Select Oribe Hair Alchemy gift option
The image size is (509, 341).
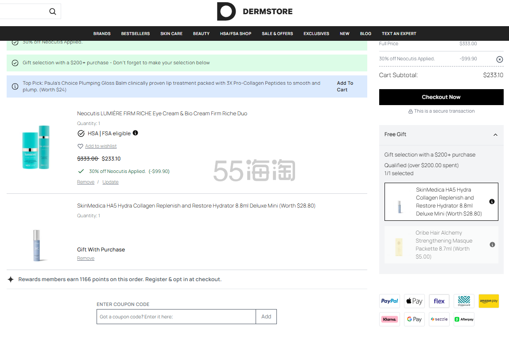click(x=441, y=245)
